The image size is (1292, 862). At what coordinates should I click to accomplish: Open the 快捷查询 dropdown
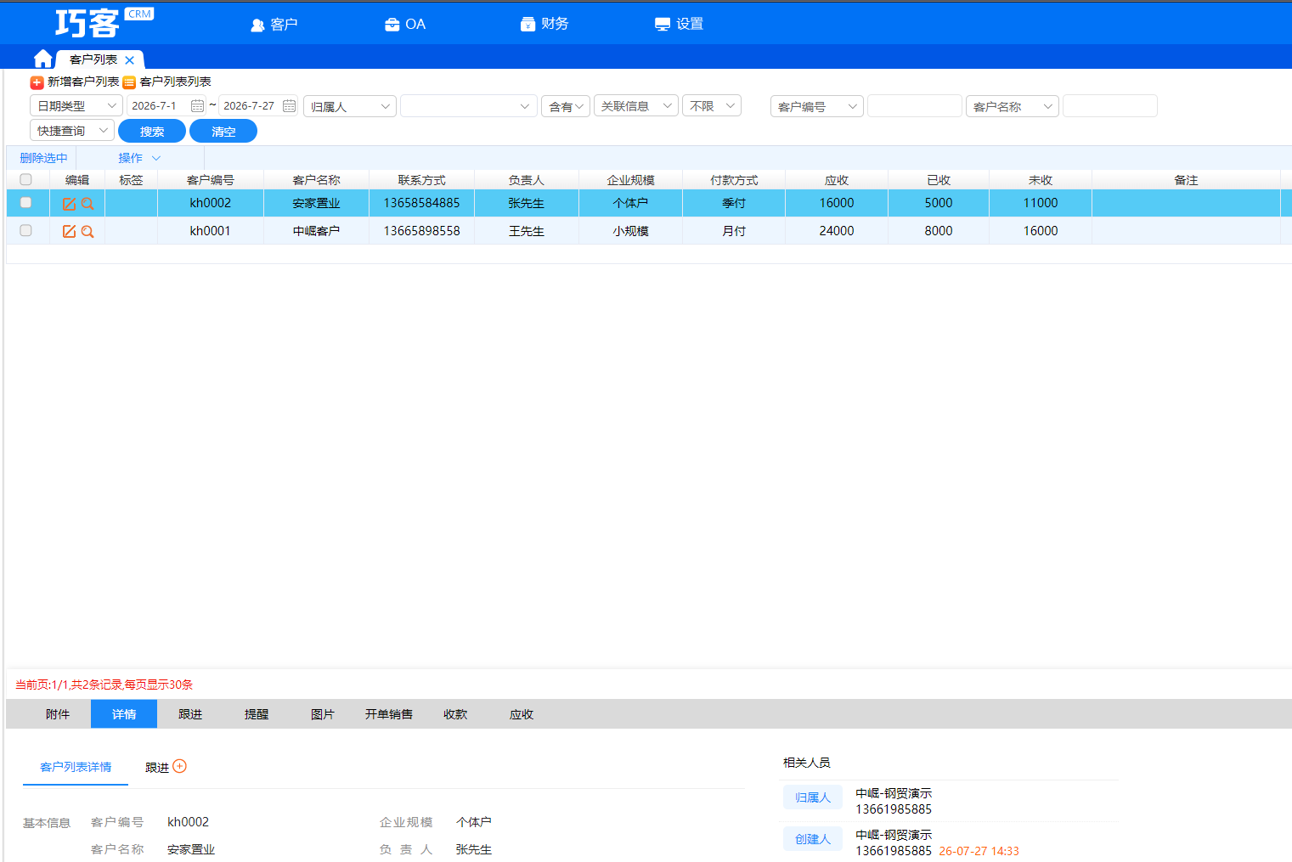tap(72, 131)
